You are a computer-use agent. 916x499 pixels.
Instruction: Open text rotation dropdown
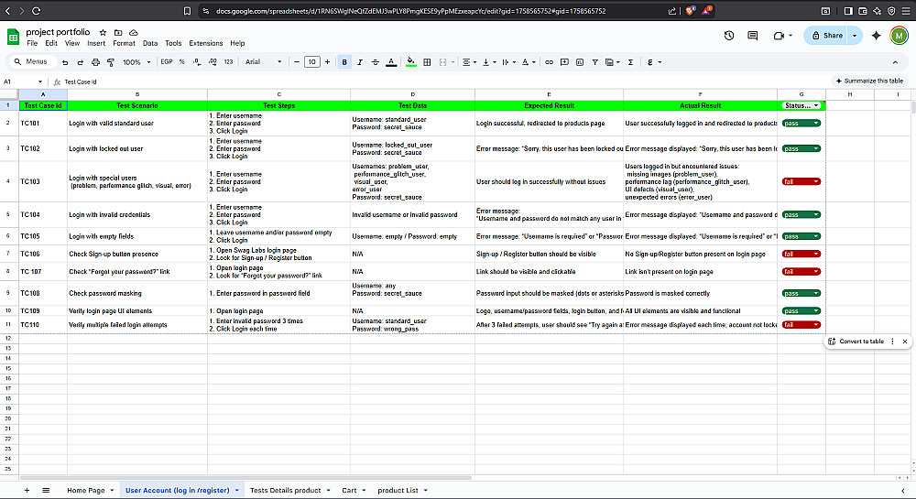pyautogui.click(x=529, y=62)
